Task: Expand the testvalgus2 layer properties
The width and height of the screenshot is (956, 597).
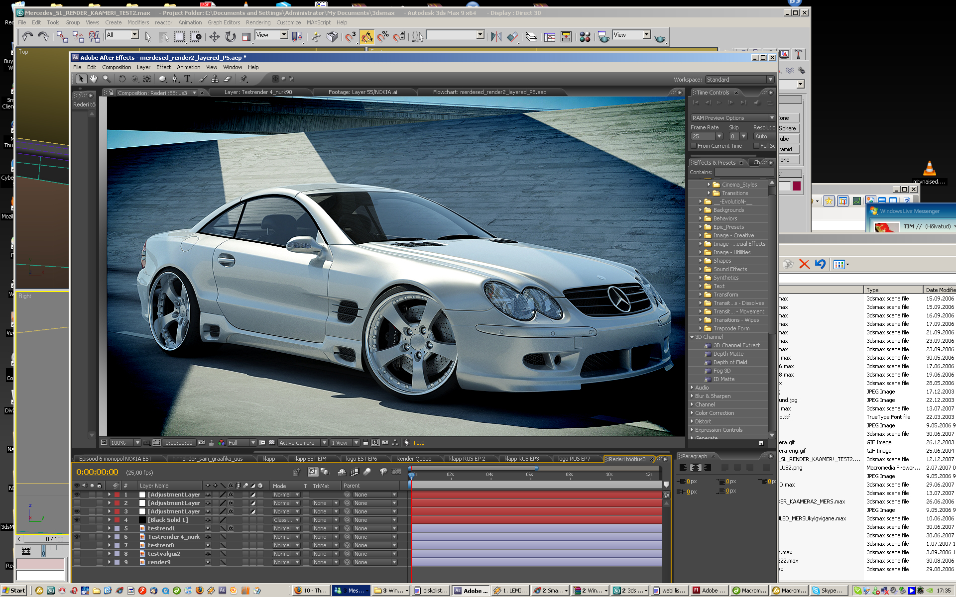Action: pyautogui.click(x=109, y=554)
